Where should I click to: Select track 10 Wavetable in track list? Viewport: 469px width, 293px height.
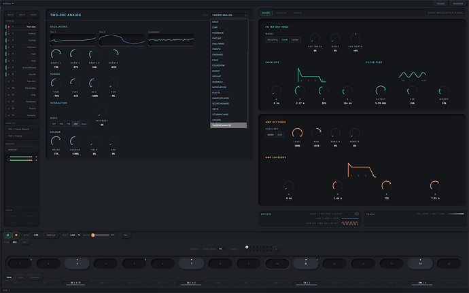click(x=22, y=88)
